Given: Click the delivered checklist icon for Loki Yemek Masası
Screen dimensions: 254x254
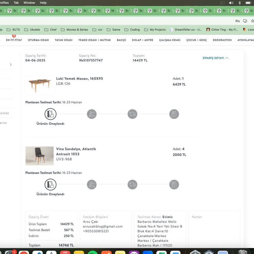Looking at the screenshot, I should point(174,114).
